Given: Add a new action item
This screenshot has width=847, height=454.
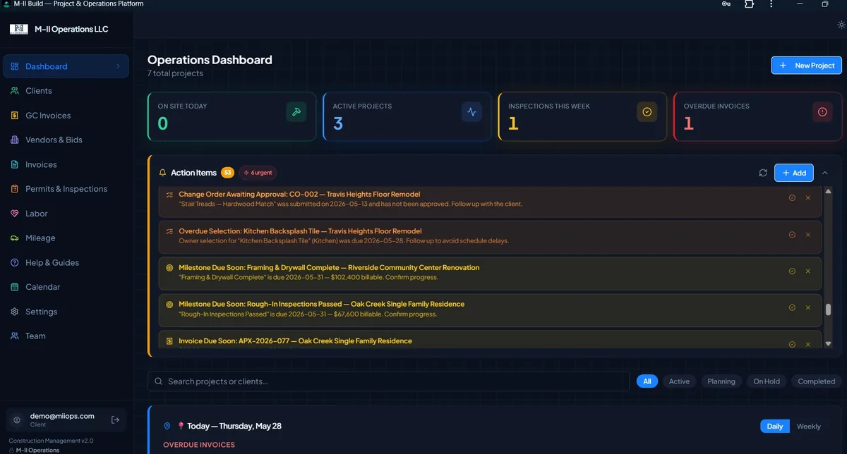Looking at the screenshot, I should click(794, 173).
